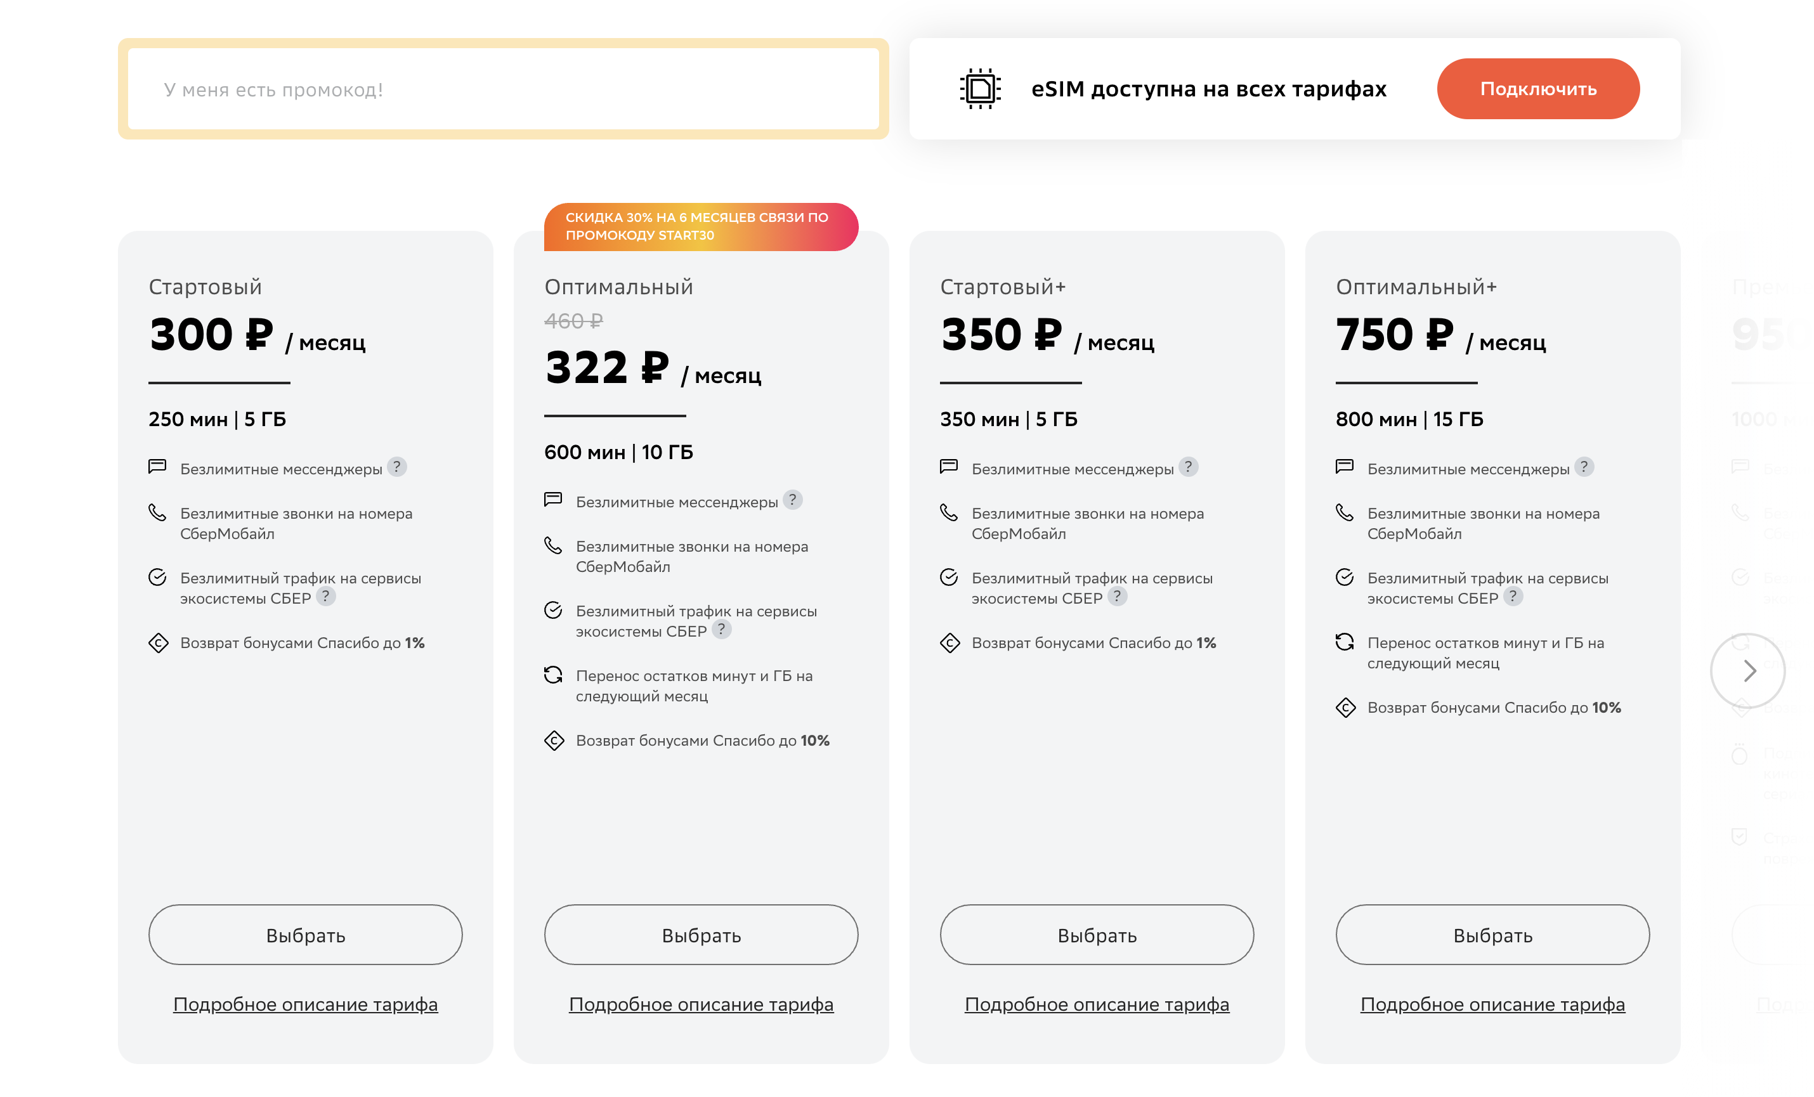Click the СБЕР ecosystem checkmark icon on Стартовый+
This screenshot has width=1814, height=1097.
coord(949,578)
